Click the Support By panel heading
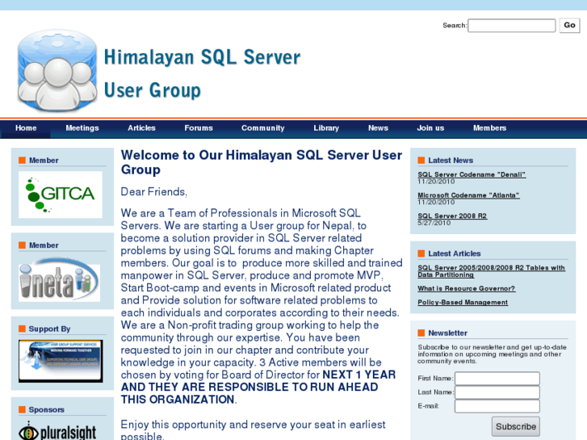This screenshot has width=587, height=440. (x=50, y=329)
